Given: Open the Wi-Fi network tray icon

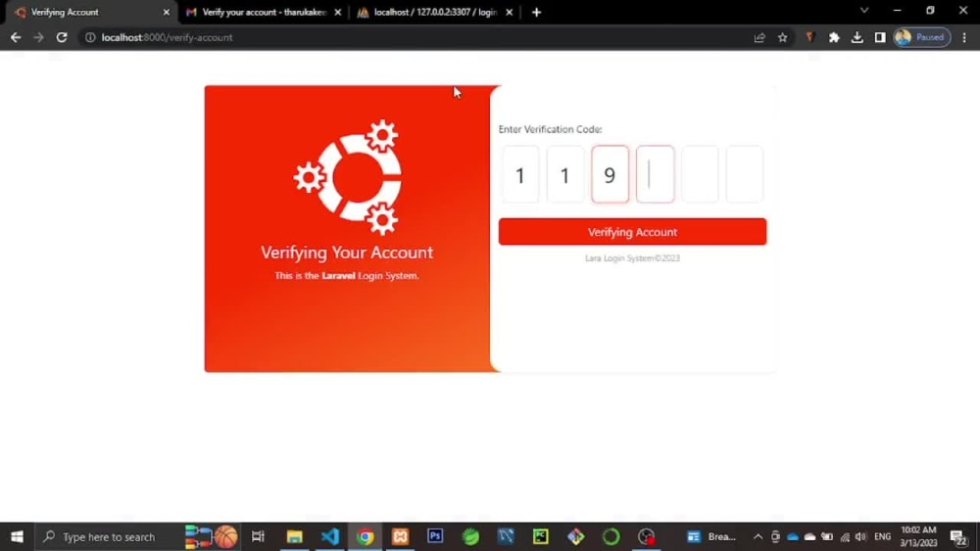Looking at the screenshot, I should tap(845, 536).
